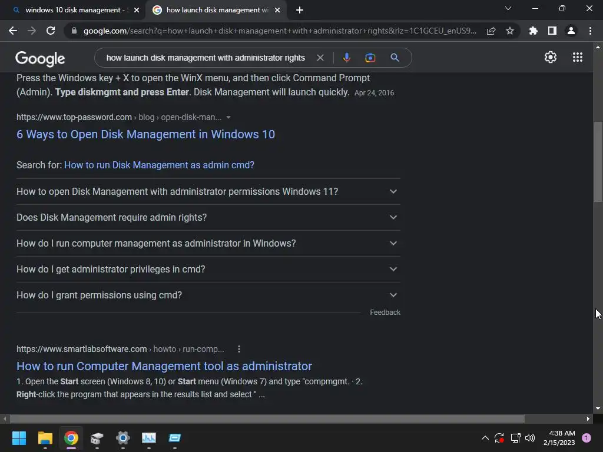Screen dimensions: 603x452
Task: Show hidden system tray icons
Action: (485, 438)
